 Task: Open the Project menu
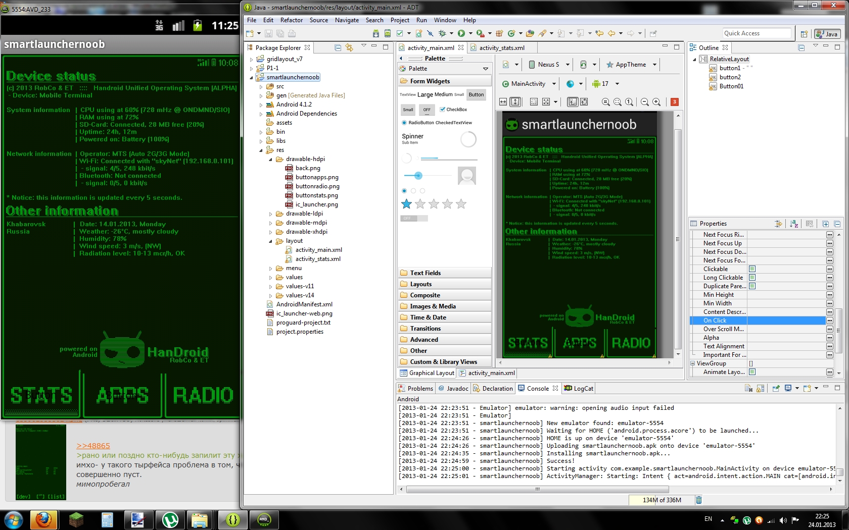coord(400,20)
